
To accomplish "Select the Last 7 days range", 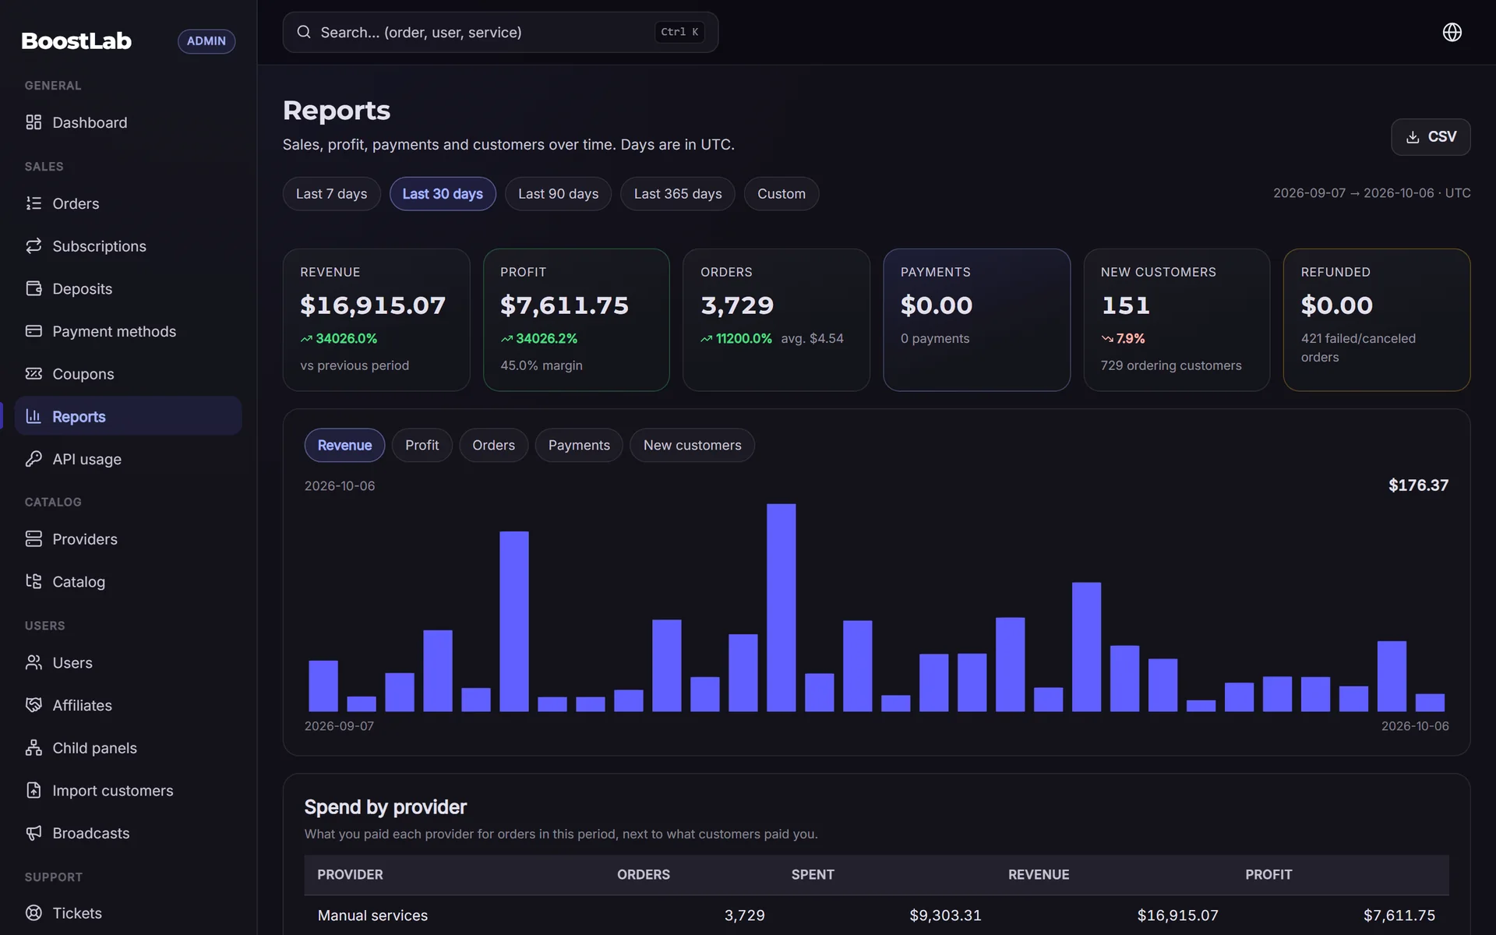I will click(x=331, y=194).
